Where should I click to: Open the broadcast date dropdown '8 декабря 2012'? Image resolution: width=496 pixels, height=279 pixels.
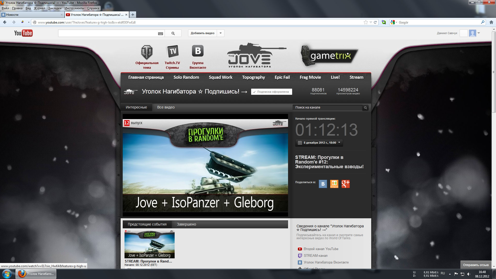click(x=319, y=143)
